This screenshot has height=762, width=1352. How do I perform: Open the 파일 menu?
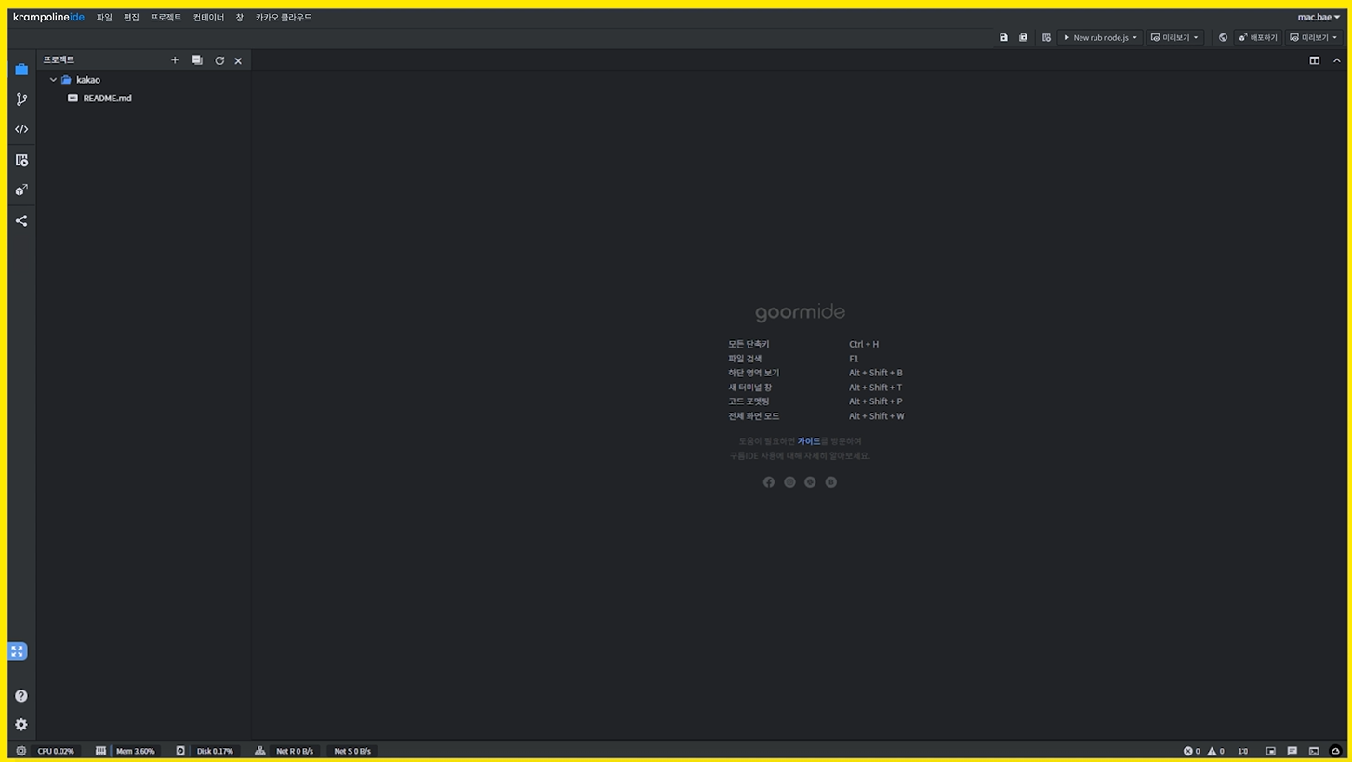[x=104, y=18]
